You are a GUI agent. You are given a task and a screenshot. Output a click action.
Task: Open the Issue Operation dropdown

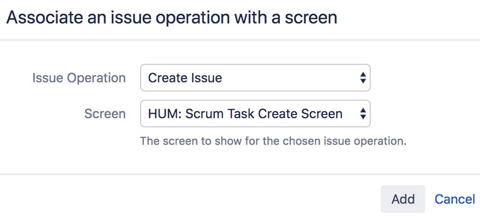[x=255, y=78]
